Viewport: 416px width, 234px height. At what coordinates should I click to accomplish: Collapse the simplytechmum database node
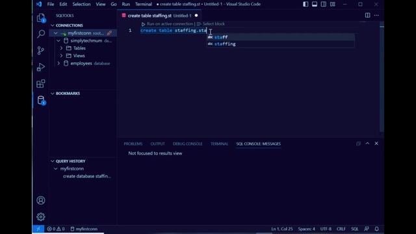pyautogui.click(x=58, y=40)
